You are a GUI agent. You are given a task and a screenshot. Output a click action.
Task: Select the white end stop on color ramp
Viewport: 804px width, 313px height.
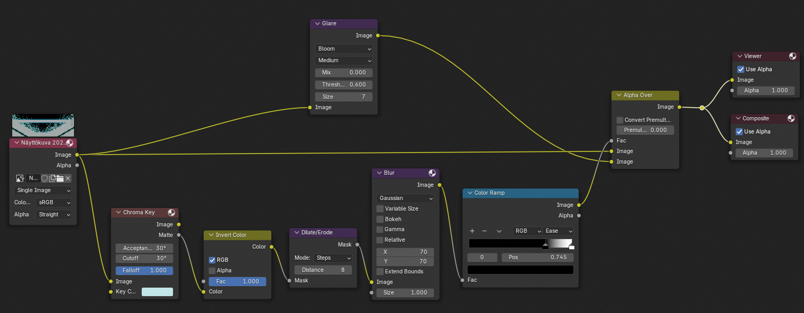click(571, 246)
